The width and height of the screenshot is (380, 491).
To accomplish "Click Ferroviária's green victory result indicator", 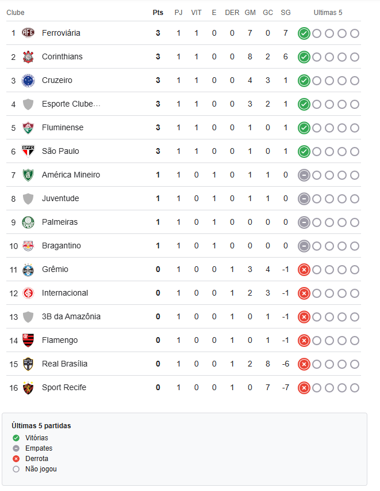I will [x=304, y=33].
